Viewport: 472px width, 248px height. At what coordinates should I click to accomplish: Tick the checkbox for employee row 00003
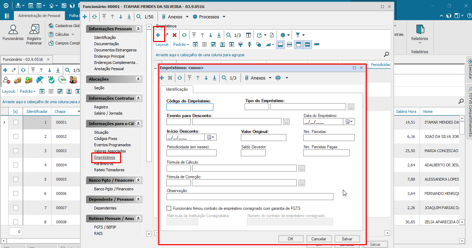[16, 151]
